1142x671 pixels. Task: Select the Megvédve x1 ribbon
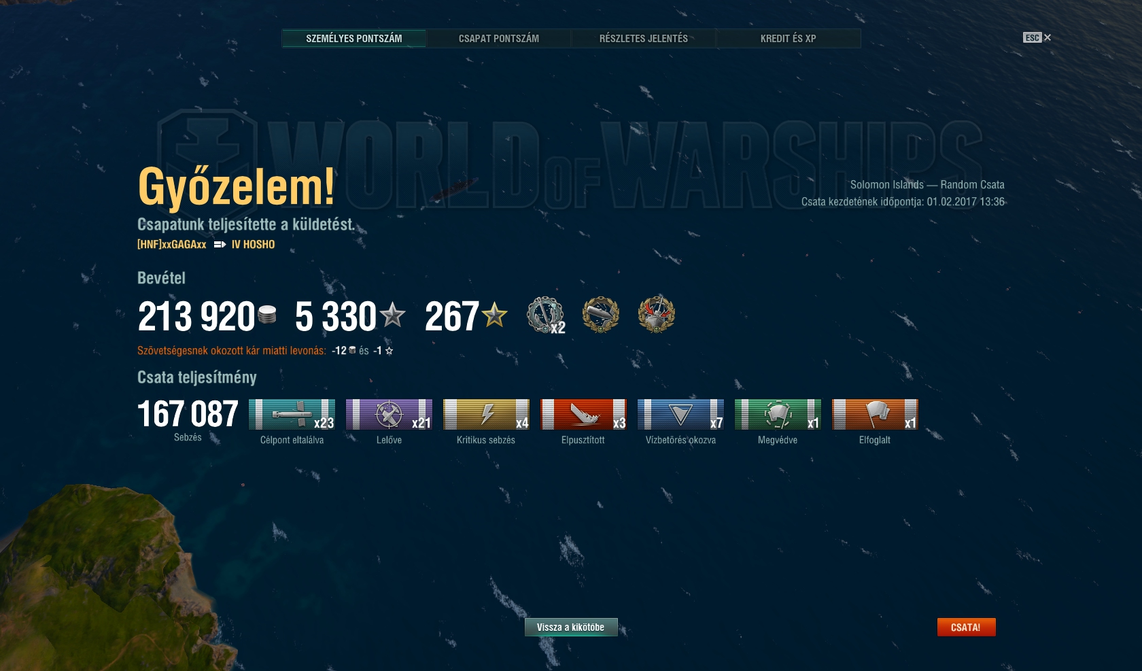(778, 415)
